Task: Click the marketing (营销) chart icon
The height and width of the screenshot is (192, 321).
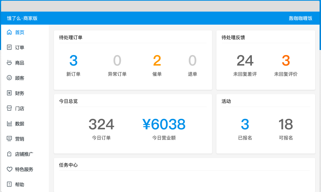Action: coord(9,139)
